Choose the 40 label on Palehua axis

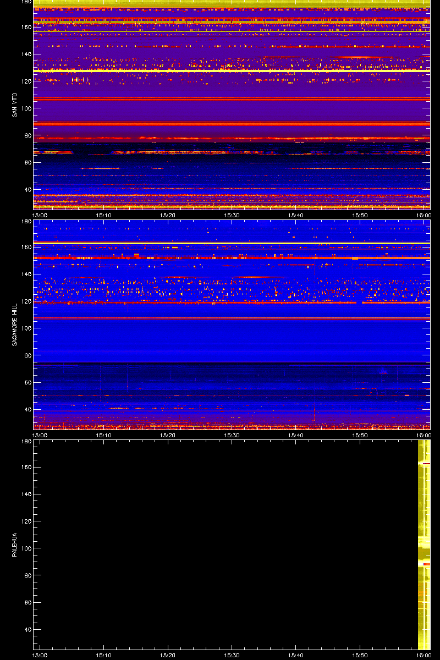[28, 630]
